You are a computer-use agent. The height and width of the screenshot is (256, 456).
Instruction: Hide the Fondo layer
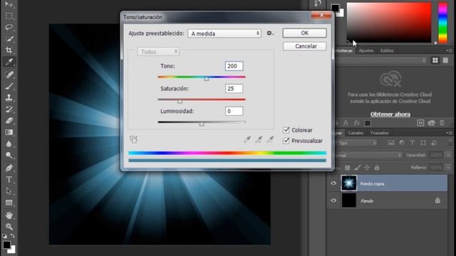[x=333, y=201]
